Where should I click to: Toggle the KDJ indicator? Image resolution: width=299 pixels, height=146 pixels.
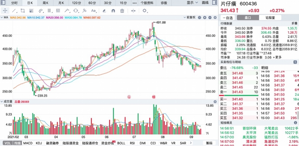[39, 143]
